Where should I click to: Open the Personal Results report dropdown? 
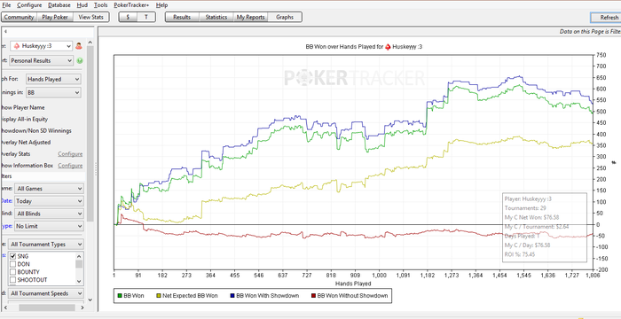click(41, 60)
